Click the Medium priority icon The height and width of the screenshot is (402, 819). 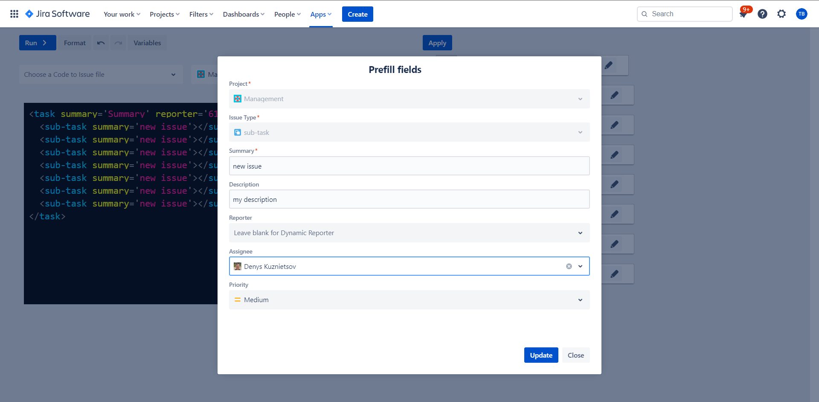(x=238, y=300)
